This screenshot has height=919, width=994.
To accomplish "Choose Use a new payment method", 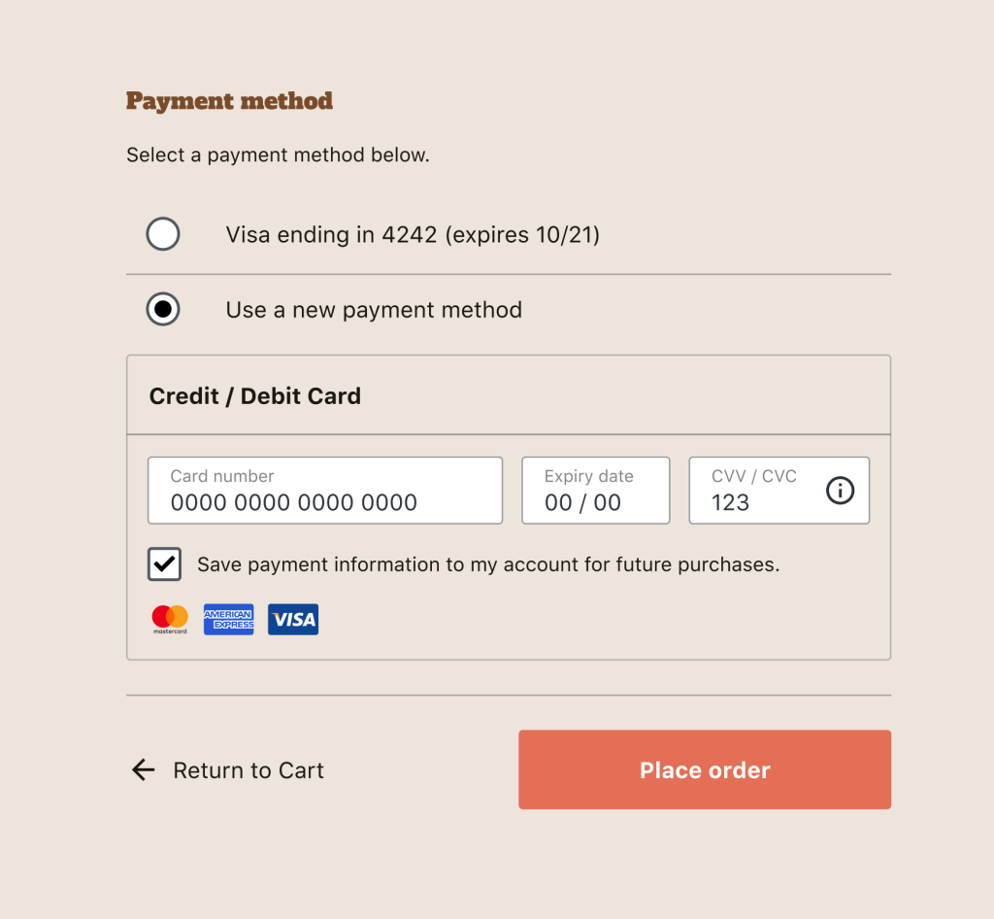I will click(373, 309).
